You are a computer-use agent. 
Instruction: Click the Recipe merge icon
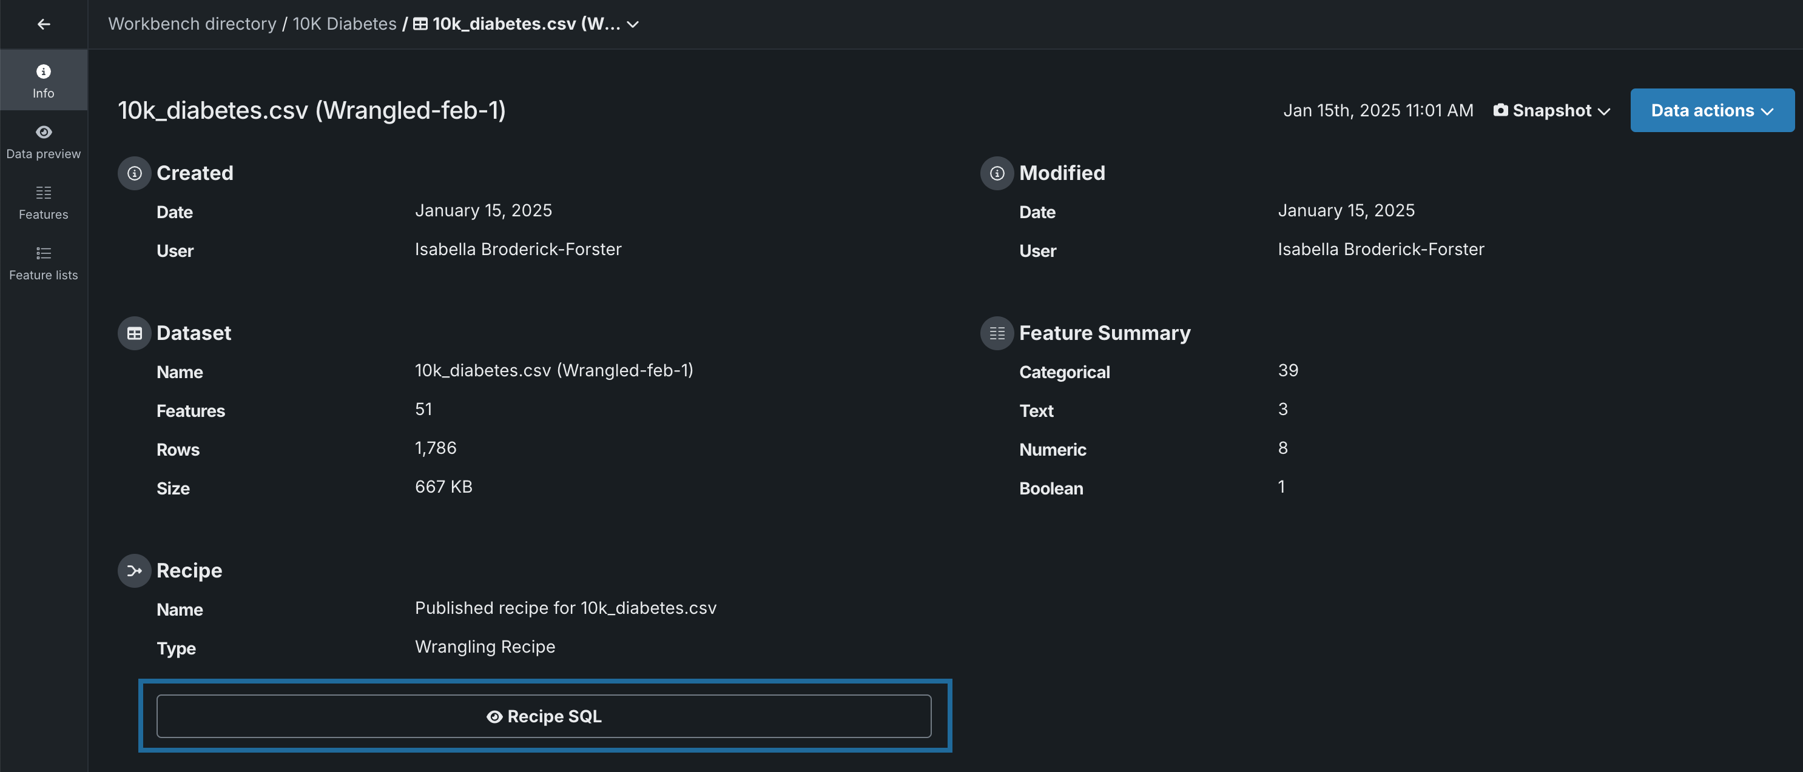[135, 571]
